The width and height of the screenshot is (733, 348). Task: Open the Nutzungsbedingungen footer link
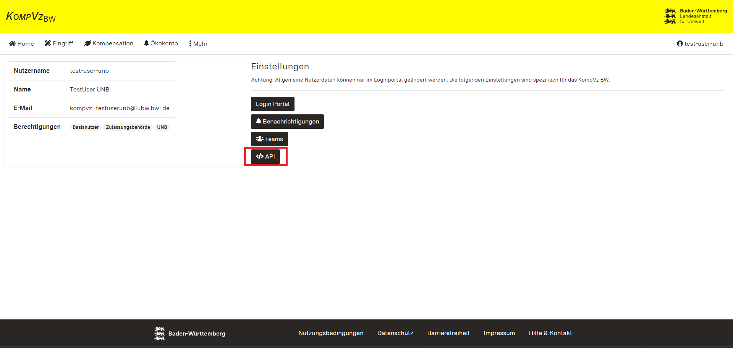pos(331,333)
